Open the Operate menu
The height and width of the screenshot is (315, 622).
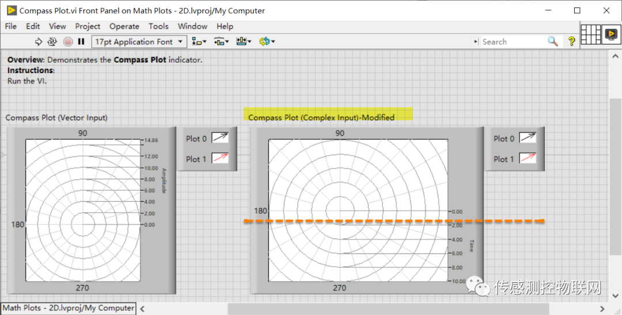124,26
